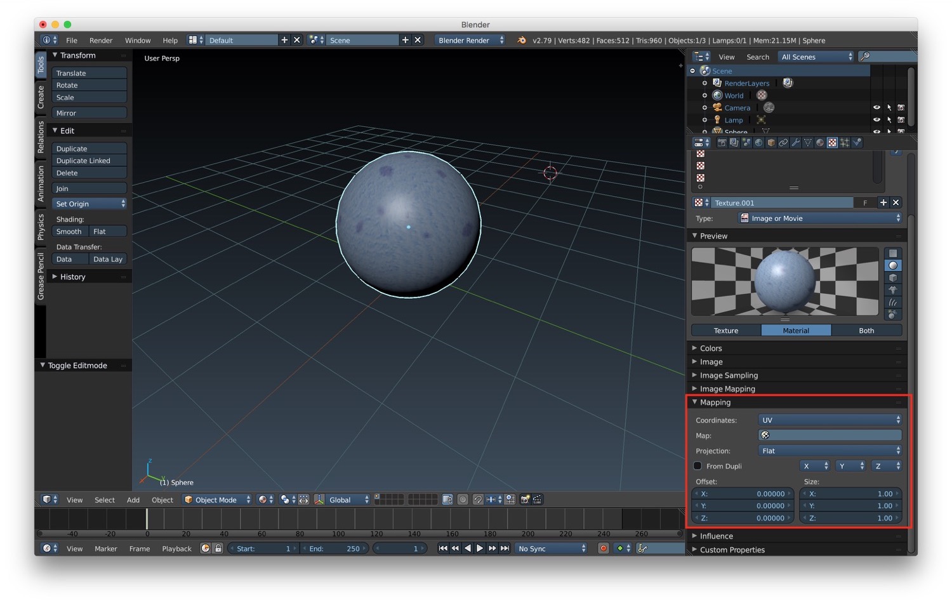This screenshot has height=603, width=952.
Task: Open the Global orientation dropdown
Action: (x=348, y=500)
